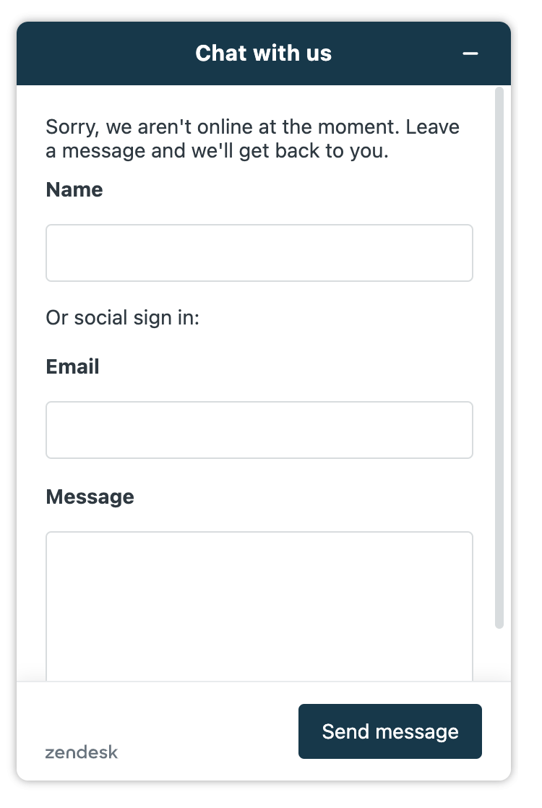This screenshot has width=542, height=808.
Task: Click the Chat with us title bar
Action: pyautogui.click(x=263, y=53)
